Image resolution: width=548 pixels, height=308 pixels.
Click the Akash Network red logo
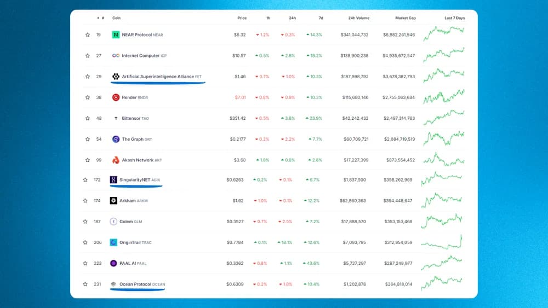[x=116, y=160]
